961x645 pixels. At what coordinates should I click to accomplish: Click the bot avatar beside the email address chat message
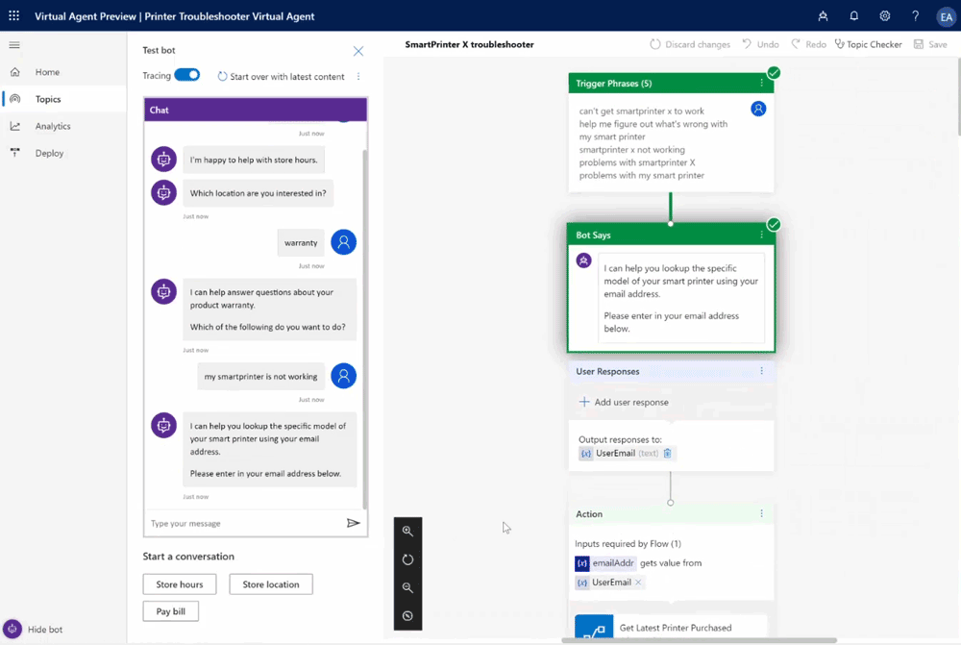point(163,426)
